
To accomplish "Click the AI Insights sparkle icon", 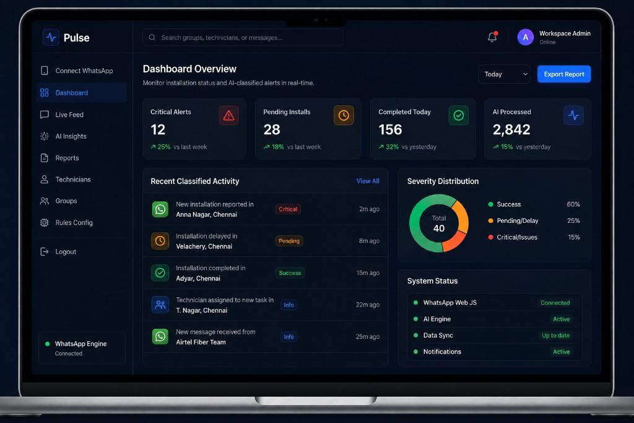I will click(x=45, y=136).
